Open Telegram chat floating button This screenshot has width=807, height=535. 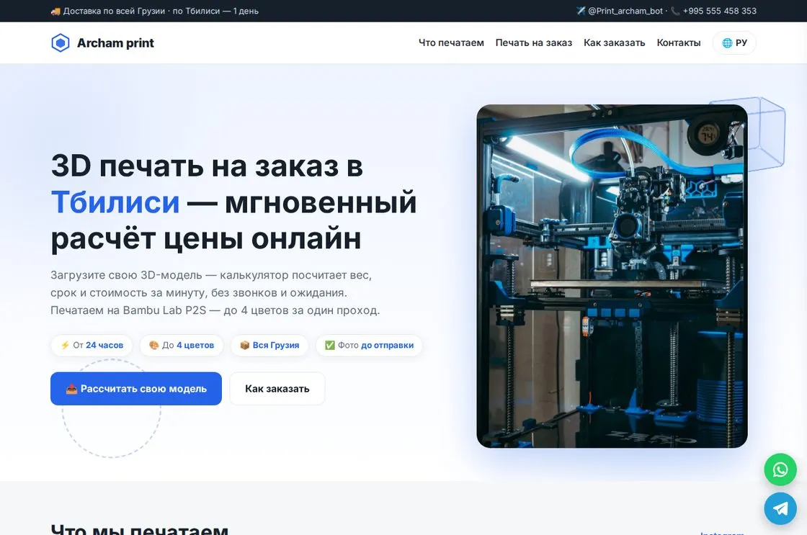(780, 509)
